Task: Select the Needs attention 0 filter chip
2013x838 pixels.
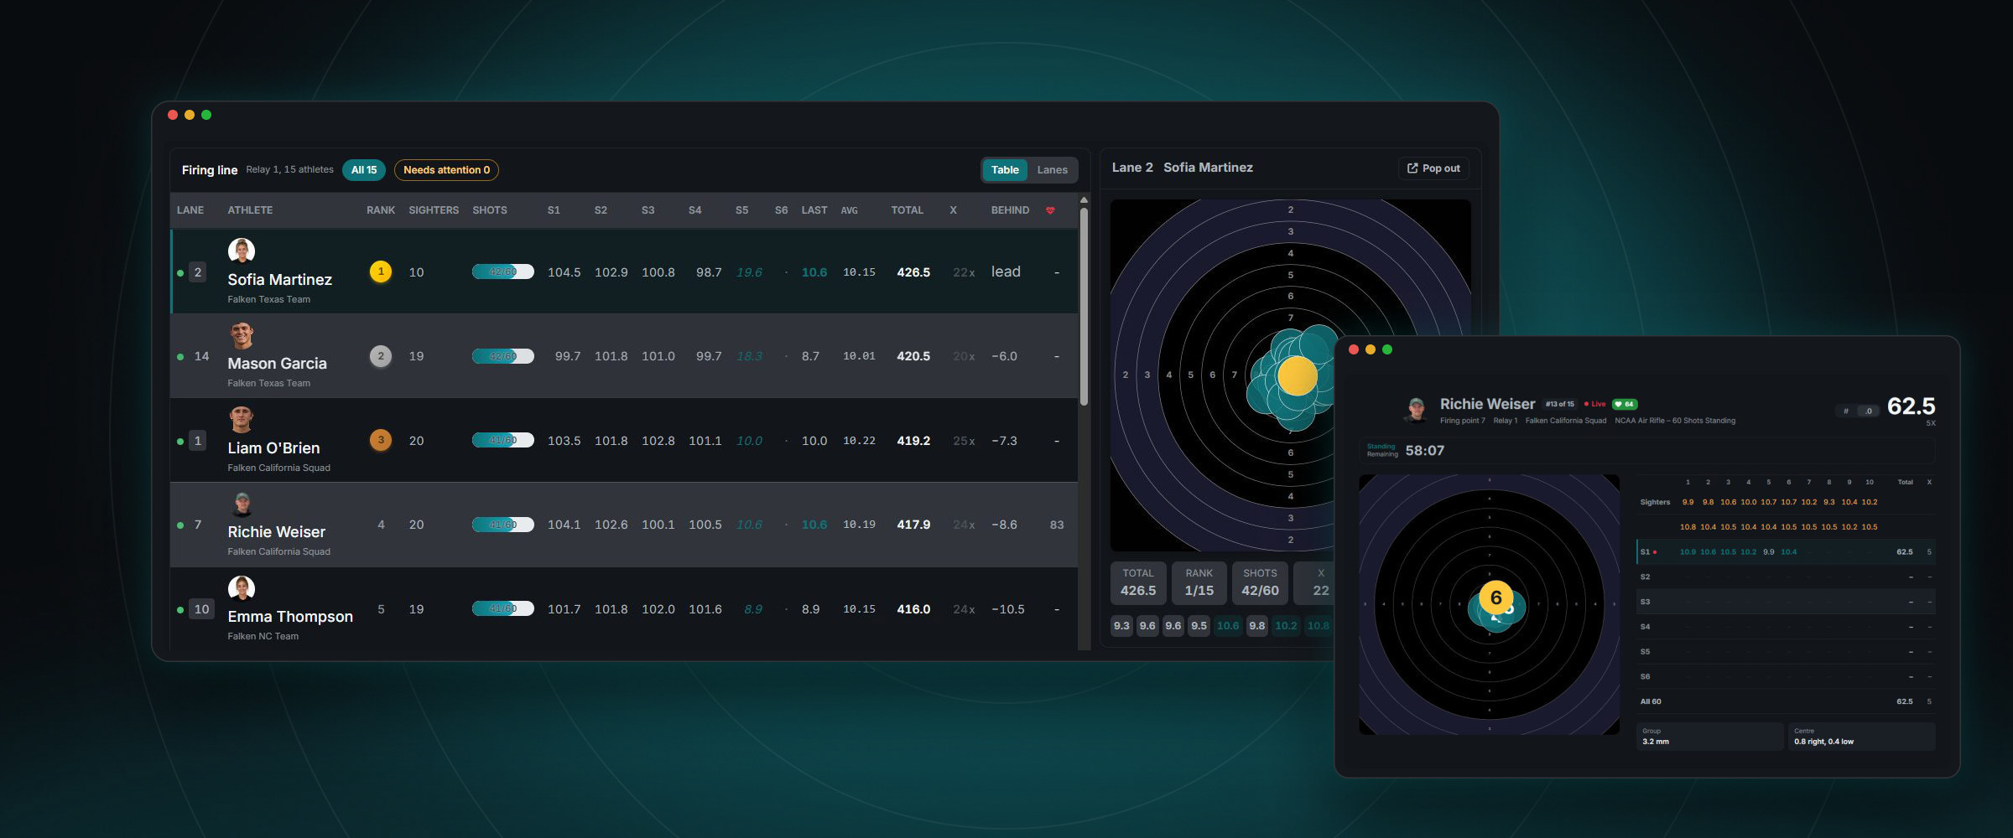Action: pyautogui.click(x=446, y=170)
